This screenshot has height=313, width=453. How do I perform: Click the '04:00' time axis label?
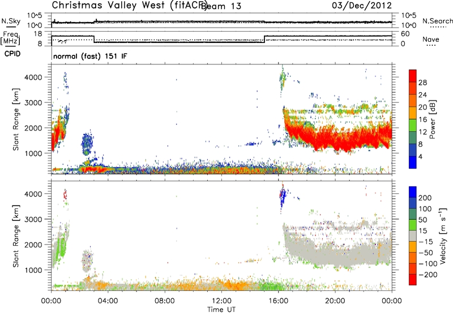pyautogui.click(x=108, y=301)
